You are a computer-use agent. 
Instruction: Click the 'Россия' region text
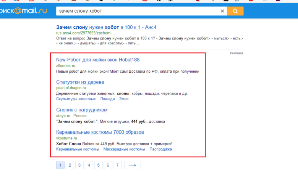click(80, 116)
